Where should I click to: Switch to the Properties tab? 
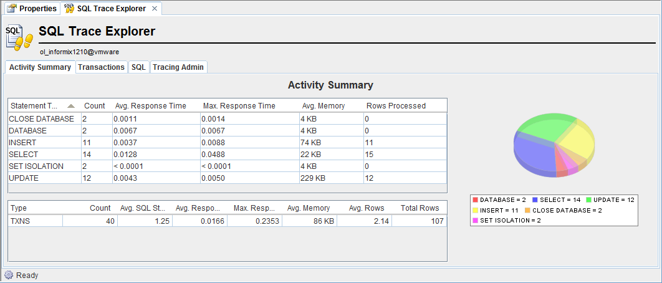pos(31,9)
